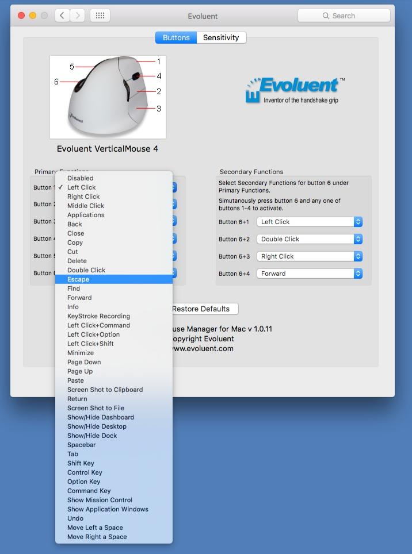Choose KeyStroke Recording

tap(114, 316)
